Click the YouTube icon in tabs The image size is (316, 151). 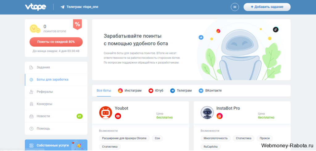[151, 91]
